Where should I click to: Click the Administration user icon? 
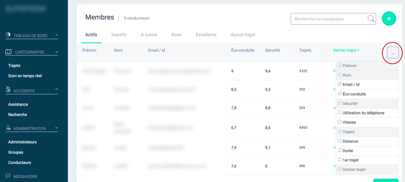8,128
